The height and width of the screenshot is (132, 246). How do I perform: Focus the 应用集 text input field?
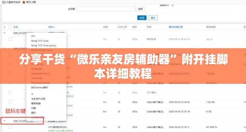coord(106,9)
